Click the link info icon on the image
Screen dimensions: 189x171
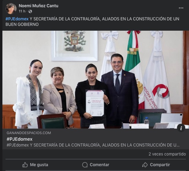click(x=181, y=128)
